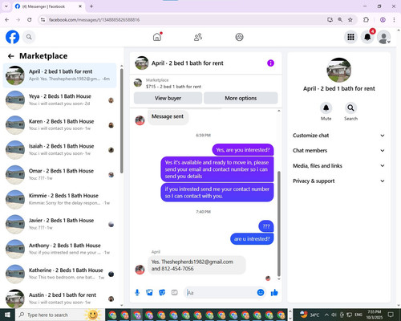
Task: Open the Chrome tab search dropdown
Action: [x=6, y=6]
